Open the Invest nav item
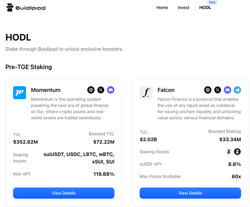This screenshot has height=207, width=250. pos(184,7)
